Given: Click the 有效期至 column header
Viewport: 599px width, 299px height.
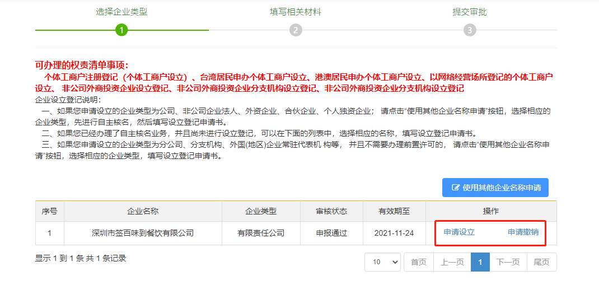Looking at the screenshot, I should coord(394,211).
